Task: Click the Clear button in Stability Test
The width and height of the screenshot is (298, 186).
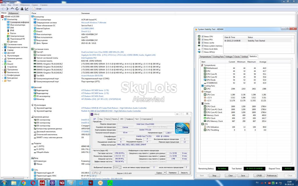Action: coord(230,176)
